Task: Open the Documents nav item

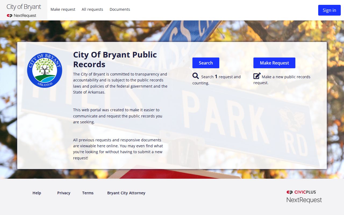Action: [x=120, y=9]
